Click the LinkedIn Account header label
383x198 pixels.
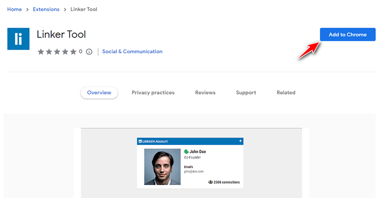click(155, 141)
